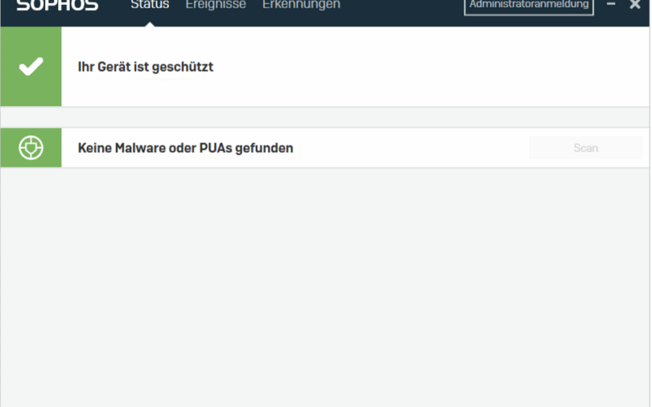Image resolution: width=652 pixels, height=407 pixels.
Task: Click the scan shield crosshair icon
Action: point(31,148)
